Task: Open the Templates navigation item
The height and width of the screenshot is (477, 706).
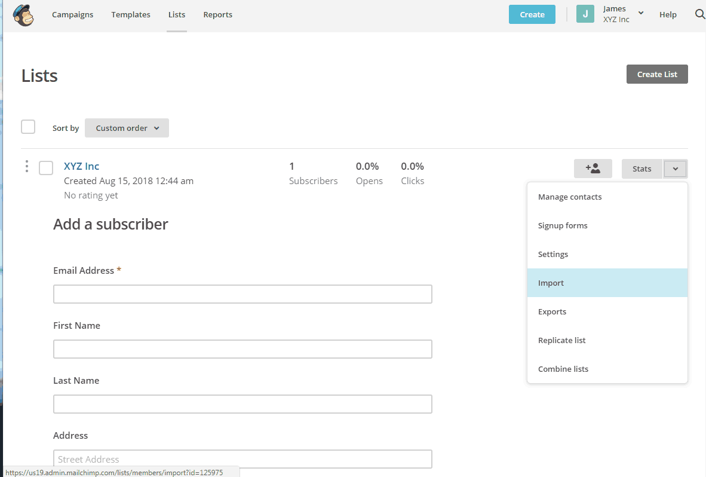Action: [131, 14]
